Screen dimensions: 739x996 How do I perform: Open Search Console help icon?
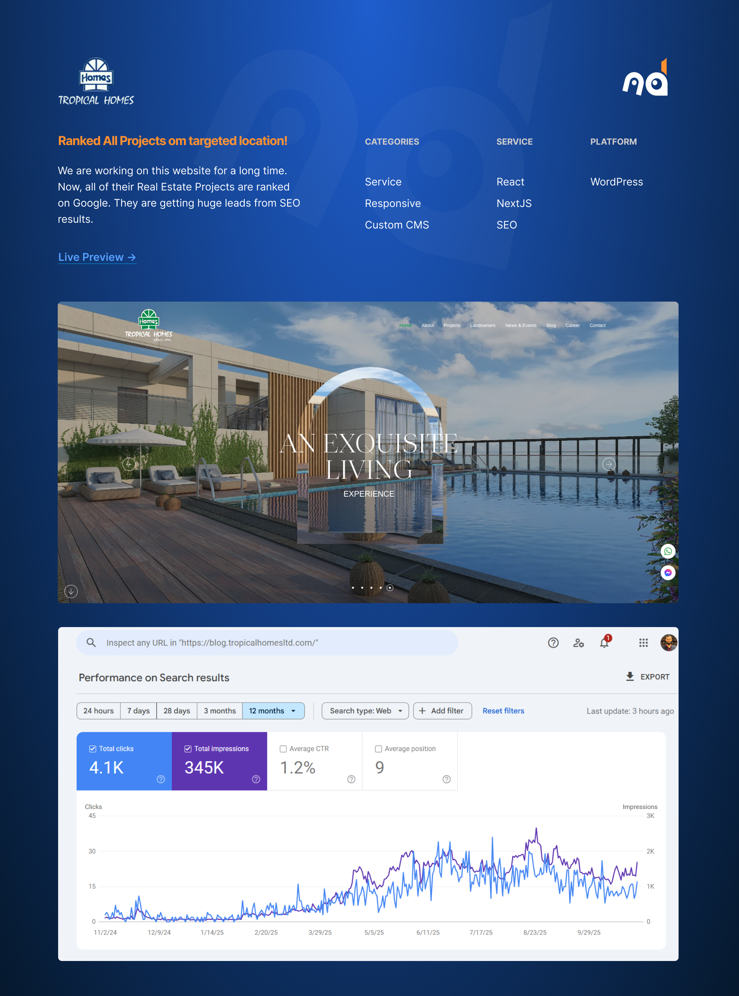pyautogui.click(x=553, y=643)
